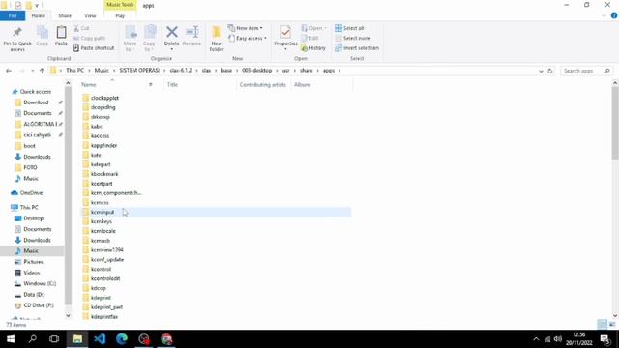
Task: Switch to large icons view button
Action: point(612,325)
